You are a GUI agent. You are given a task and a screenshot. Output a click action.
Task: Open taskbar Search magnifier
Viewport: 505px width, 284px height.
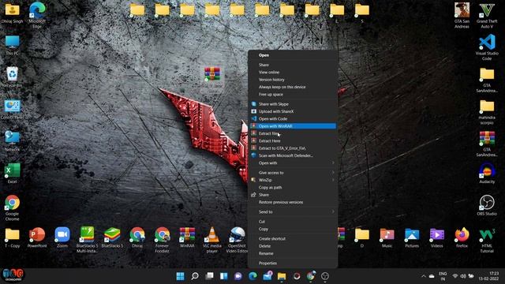point(195,276)
